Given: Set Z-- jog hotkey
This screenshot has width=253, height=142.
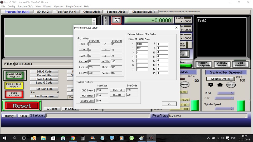Looking at the screenshot, I should pyautogui.click(x=106, y=56).
